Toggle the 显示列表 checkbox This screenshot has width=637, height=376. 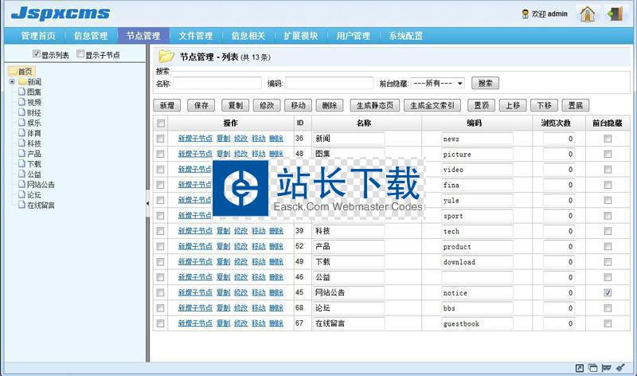pyautogui.click(x=37, y=54)
